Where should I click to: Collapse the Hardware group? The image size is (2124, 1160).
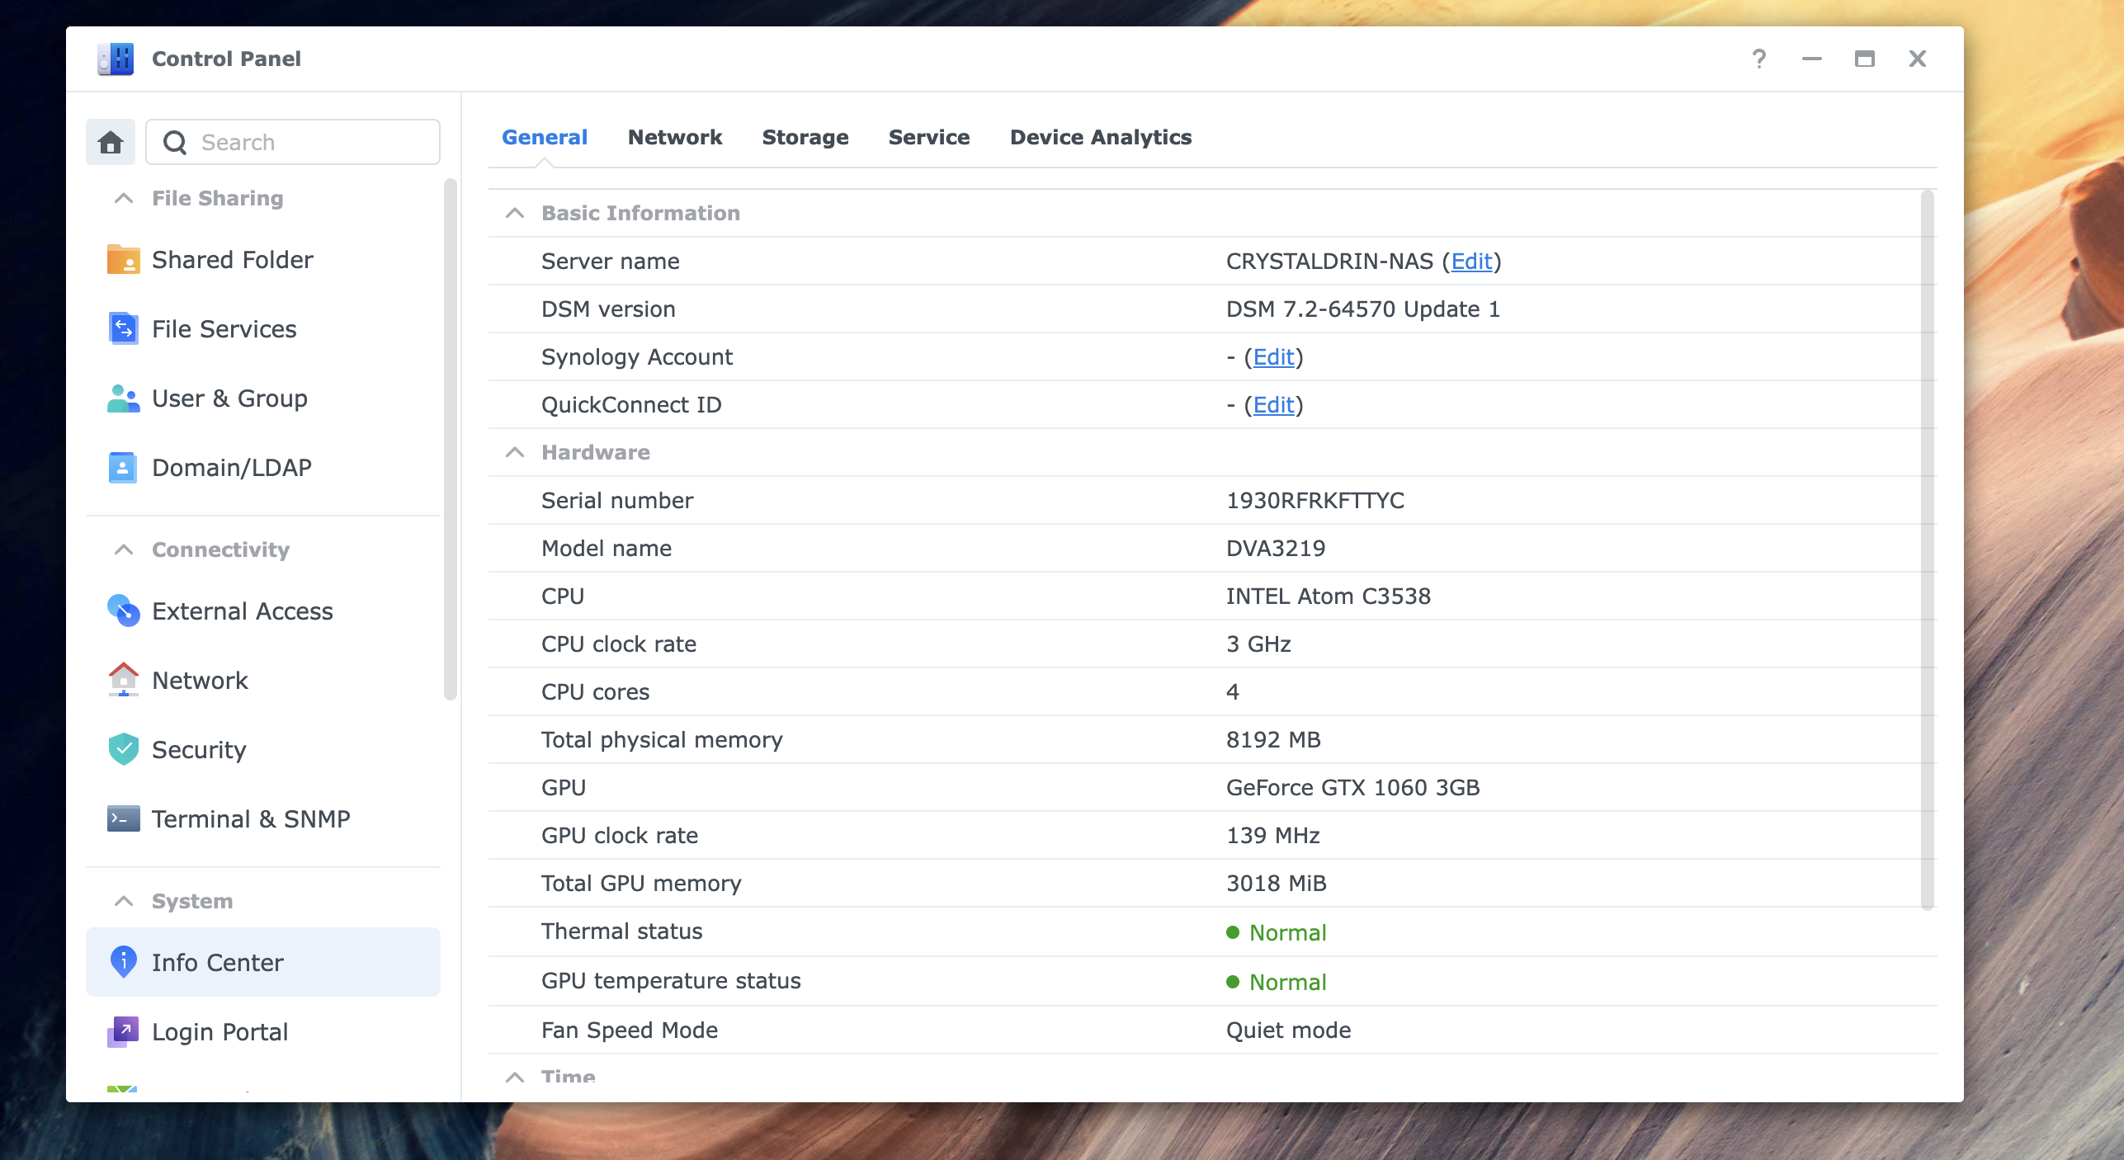tap(515, 452)
